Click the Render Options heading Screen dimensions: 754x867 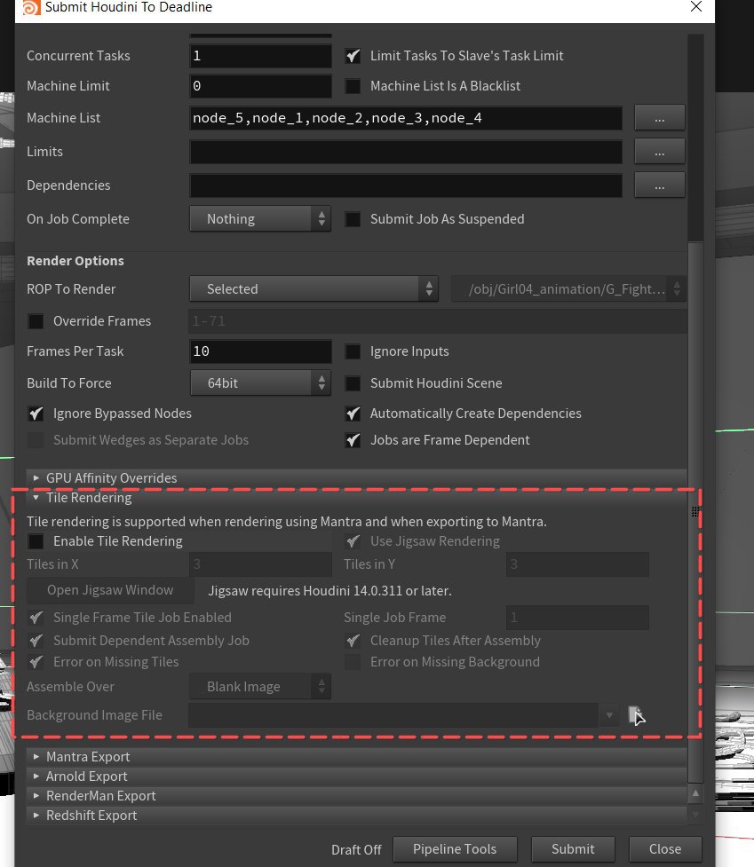pos(75,261)
